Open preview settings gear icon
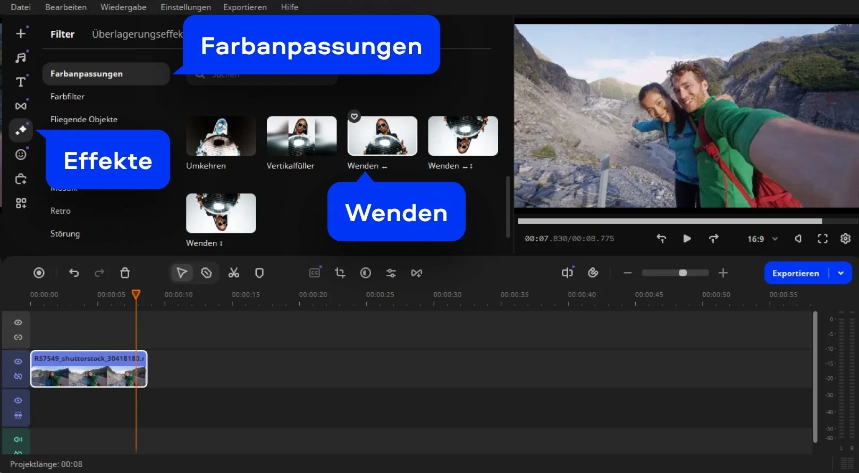 tap(845, 239)
